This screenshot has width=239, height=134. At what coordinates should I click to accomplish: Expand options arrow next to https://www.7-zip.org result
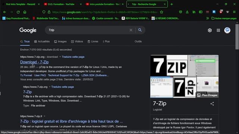click(50, 87)
